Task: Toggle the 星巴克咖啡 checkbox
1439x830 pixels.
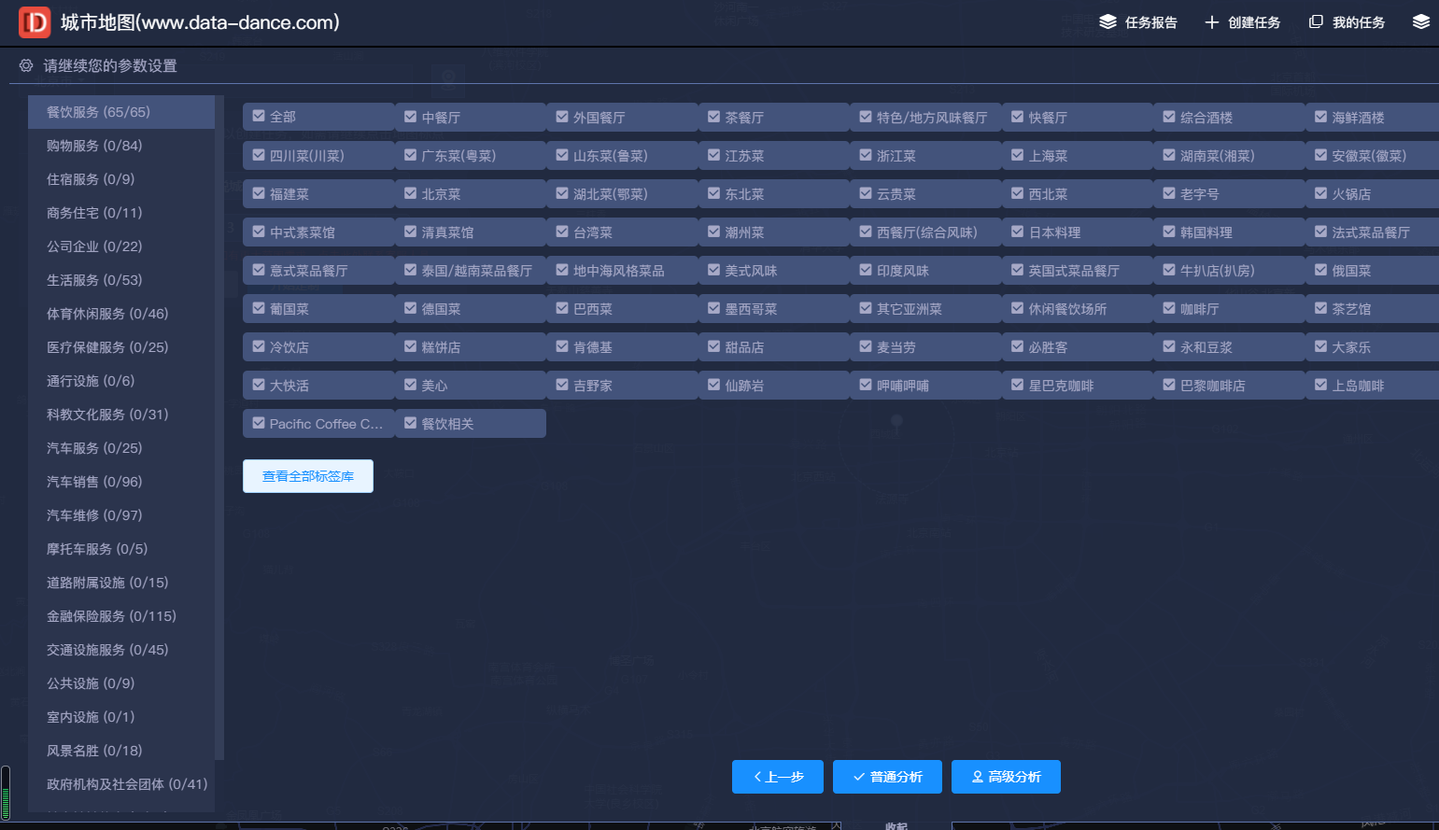Action: point(1018,385)
